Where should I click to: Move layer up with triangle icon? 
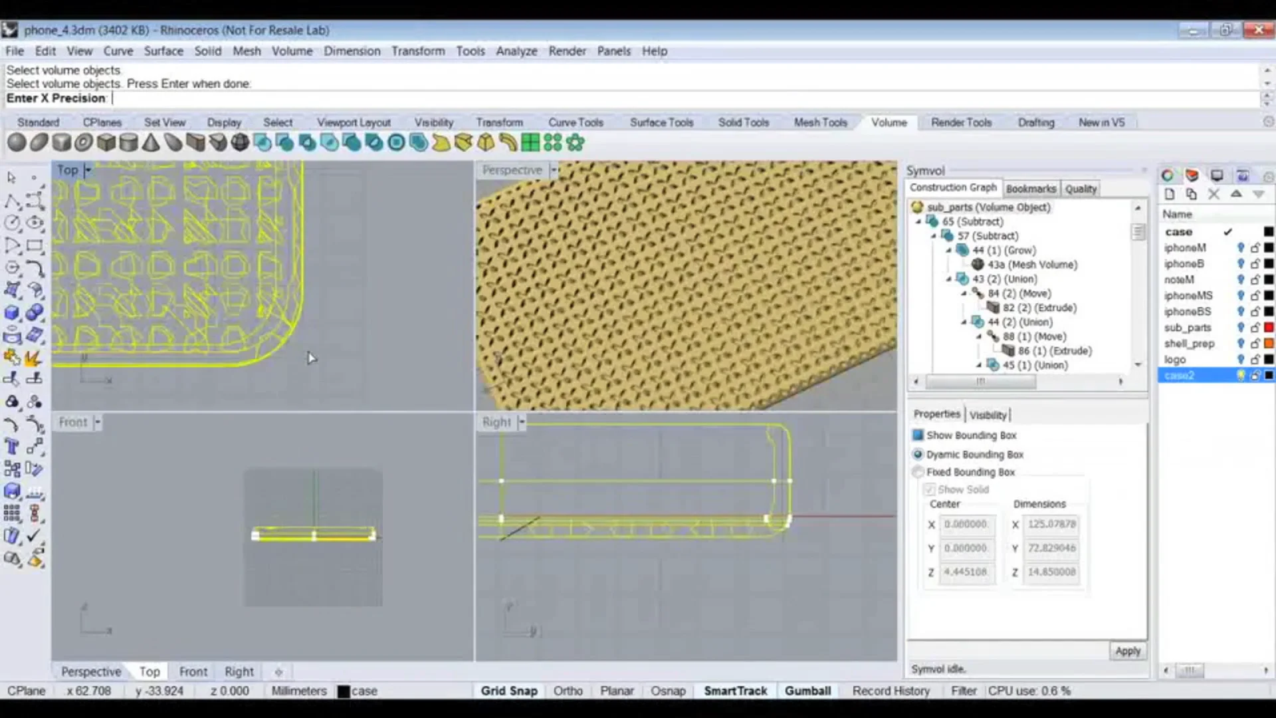coord(1236,194)
